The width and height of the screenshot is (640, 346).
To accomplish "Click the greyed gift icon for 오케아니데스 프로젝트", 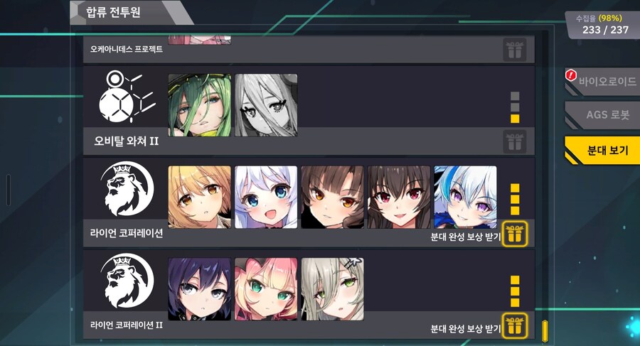I will tap(515, 50).
